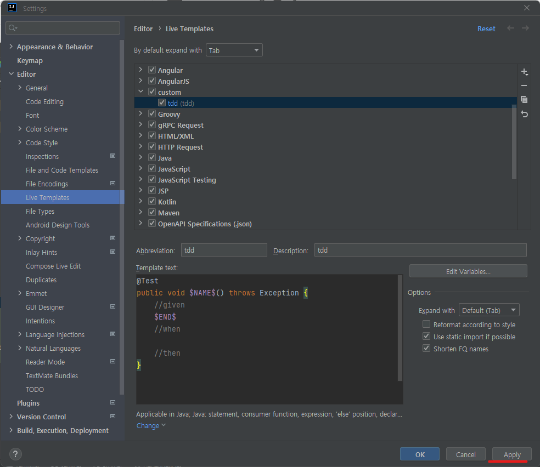Expand Appearance & Behavior in sidebar
The image size is (540, 467).
pyautogui.click(x=11, y=47)
